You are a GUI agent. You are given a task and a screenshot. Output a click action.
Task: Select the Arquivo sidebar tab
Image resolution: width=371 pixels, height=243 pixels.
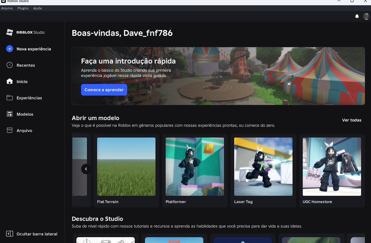32,131
